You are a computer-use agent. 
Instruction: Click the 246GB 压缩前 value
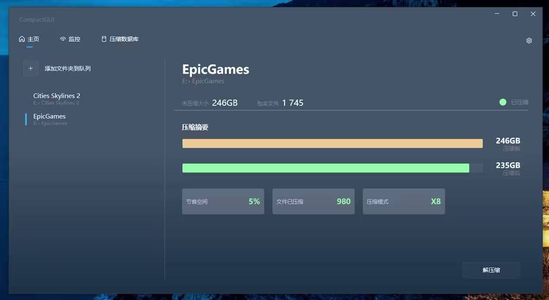pyautogui.click(x=508, y=141)
